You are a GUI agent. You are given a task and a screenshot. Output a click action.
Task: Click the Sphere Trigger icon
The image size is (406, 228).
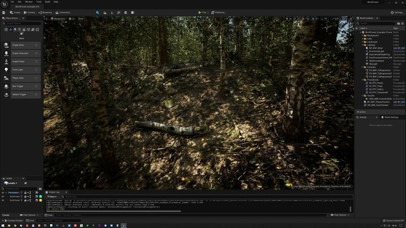6,94
